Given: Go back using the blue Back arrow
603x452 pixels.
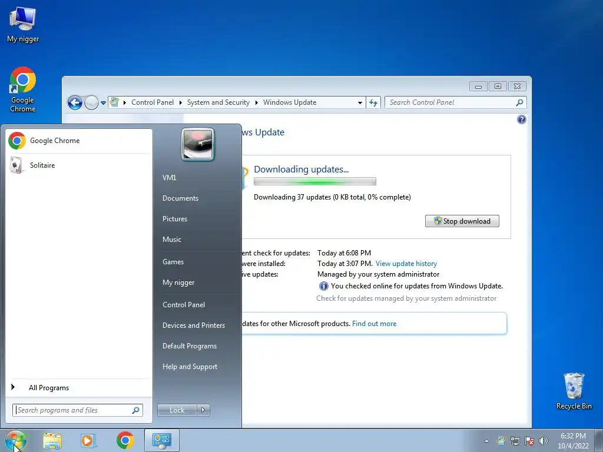Looking at the screenshot, I should coord(75,102).
